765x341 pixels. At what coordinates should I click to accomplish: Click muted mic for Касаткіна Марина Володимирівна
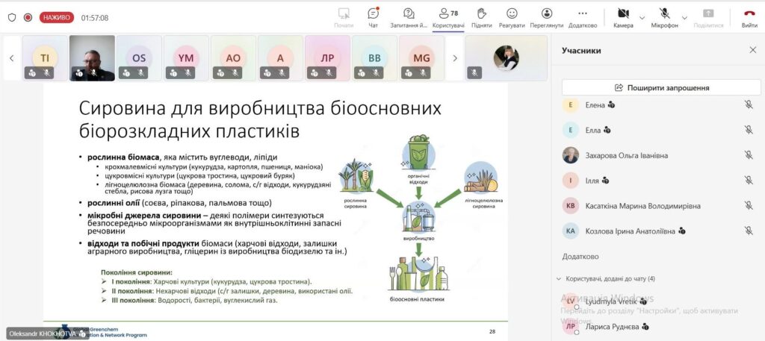[749, 206]
